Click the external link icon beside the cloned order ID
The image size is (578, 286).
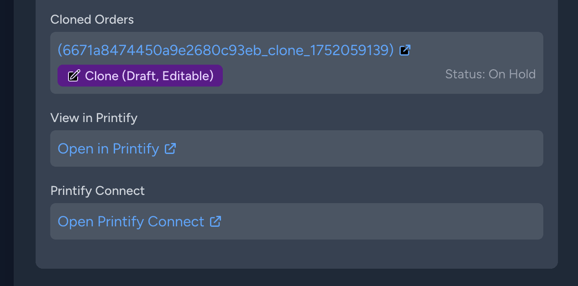(405, 50)
